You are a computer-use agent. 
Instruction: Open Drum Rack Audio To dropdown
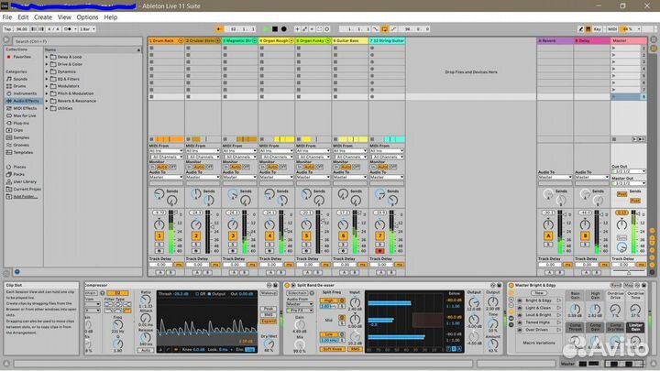(165, 177)
